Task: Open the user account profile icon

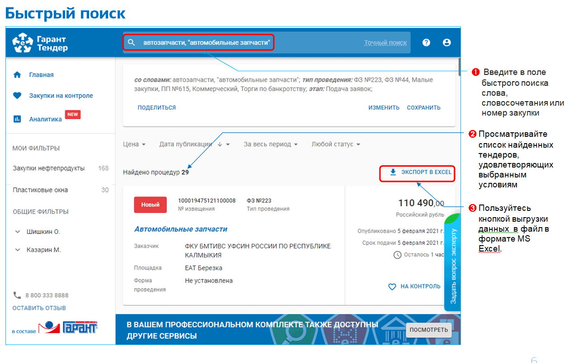Action: [447, 42]
